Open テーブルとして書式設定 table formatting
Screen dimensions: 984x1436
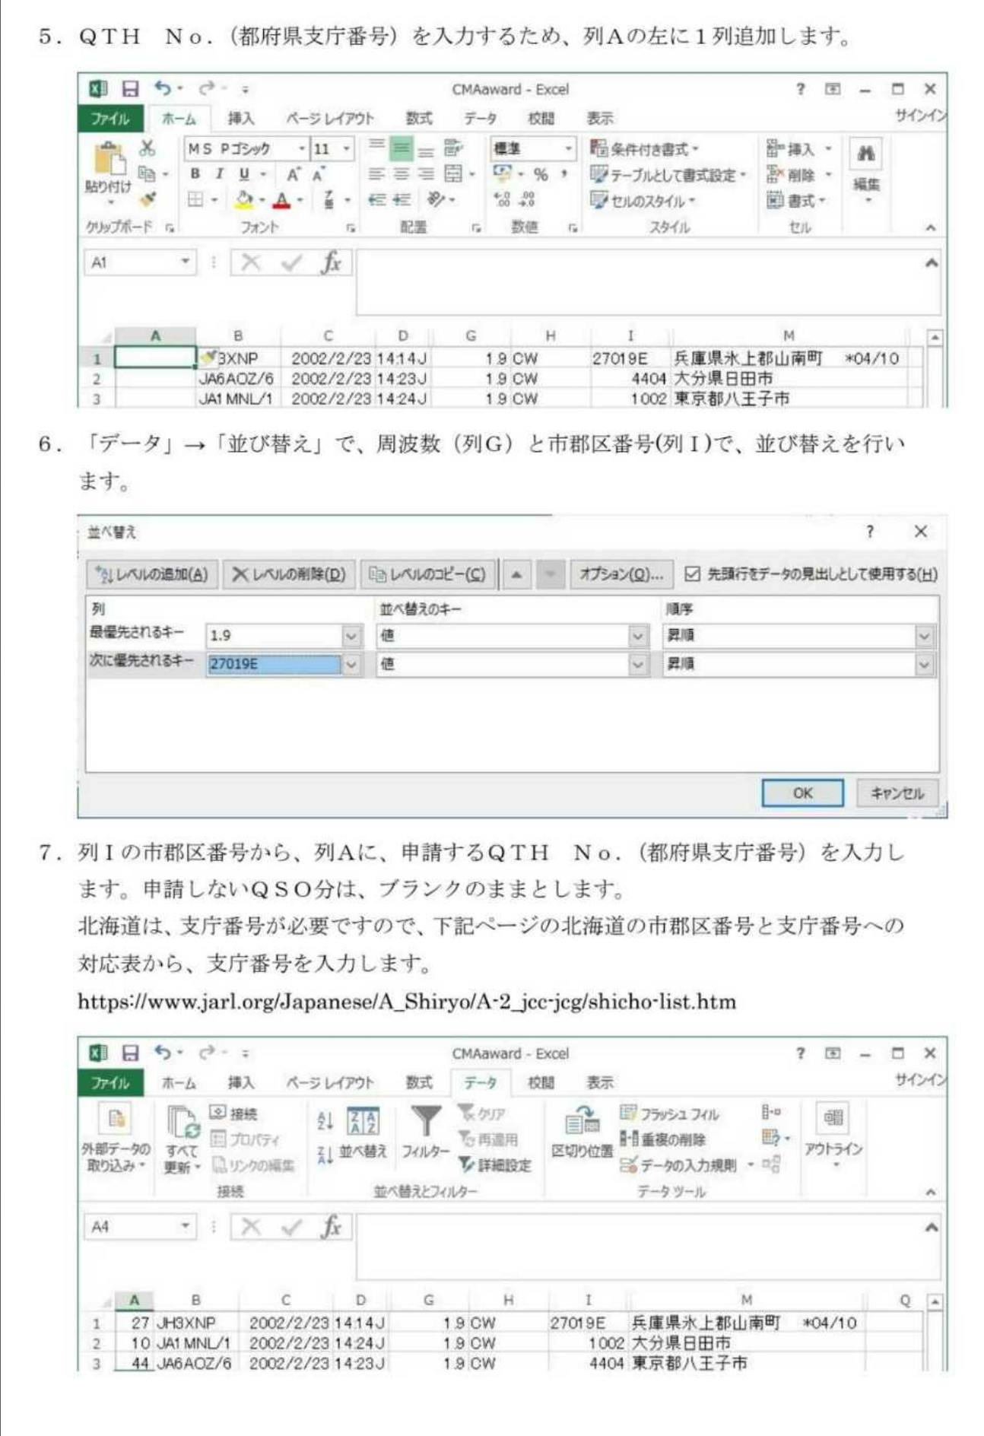(x=668, y=175)
